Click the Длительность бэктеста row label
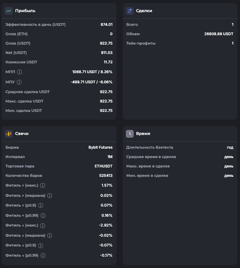The height and width of the screenshot is (268, 240). [x=149, y=147]
